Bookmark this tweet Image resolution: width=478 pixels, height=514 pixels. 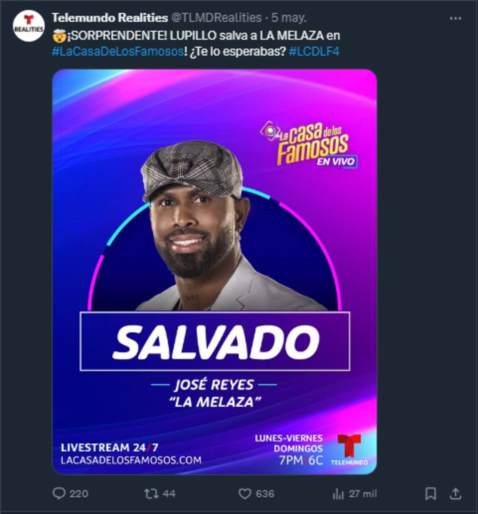point(430,494)
